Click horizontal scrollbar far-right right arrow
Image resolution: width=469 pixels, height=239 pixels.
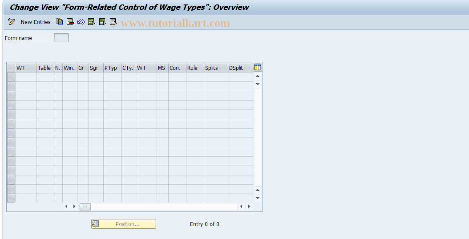point(249,207)
